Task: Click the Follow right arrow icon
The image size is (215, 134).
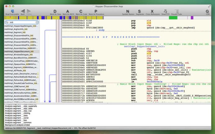Action: [x=29, y=11]
